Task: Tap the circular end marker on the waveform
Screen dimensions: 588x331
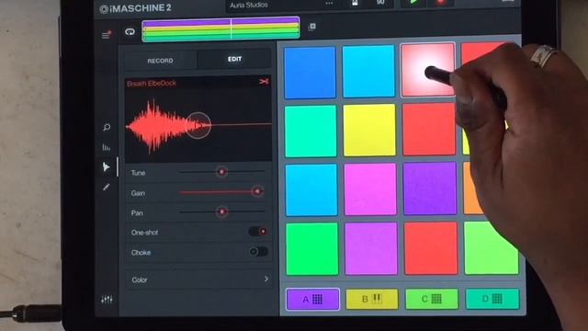Action: 198,125
